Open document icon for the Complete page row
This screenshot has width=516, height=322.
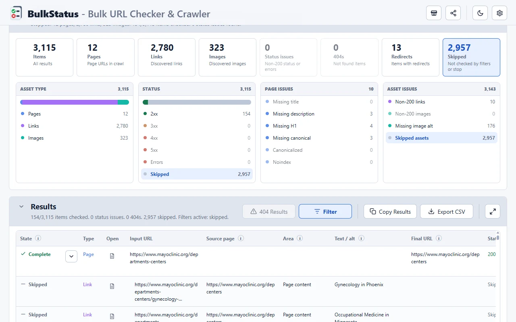click(112, 256)
